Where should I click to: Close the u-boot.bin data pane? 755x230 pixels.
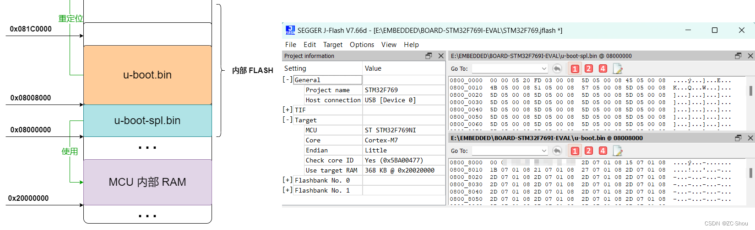tap(750, 138)
